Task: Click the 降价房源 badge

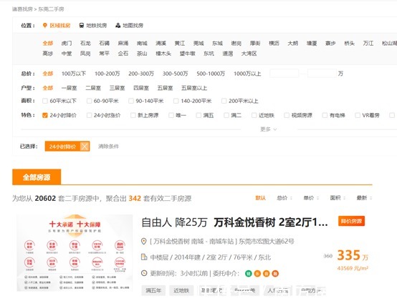Action: 351,222
